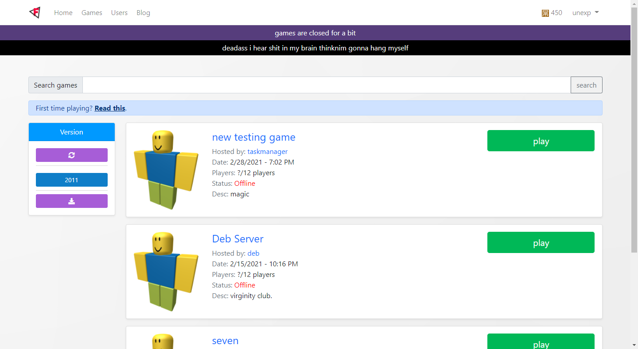The width and height of the screenshot is (638, 349).
Task: Click the date 2/15/2021 - 10:16 PM
Action: pyautogui.click(x=264, y=264)
